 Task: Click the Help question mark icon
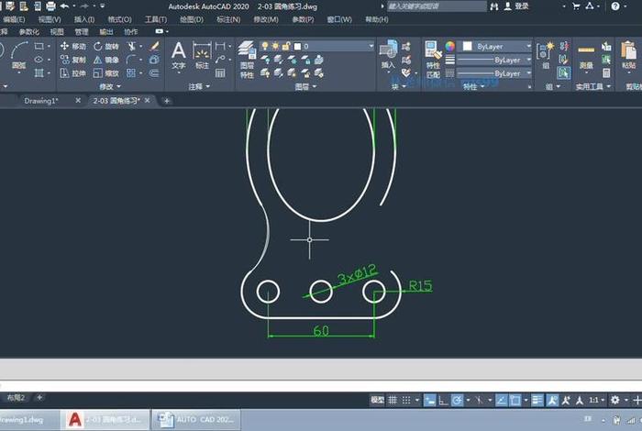click(615, 6)
